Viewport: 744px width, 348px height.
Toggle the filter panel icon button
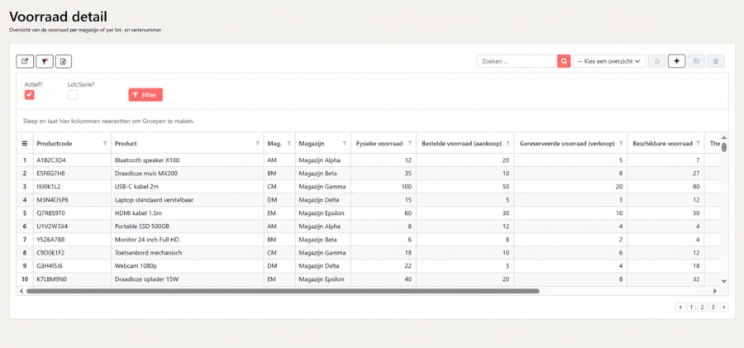coord(45,61)
